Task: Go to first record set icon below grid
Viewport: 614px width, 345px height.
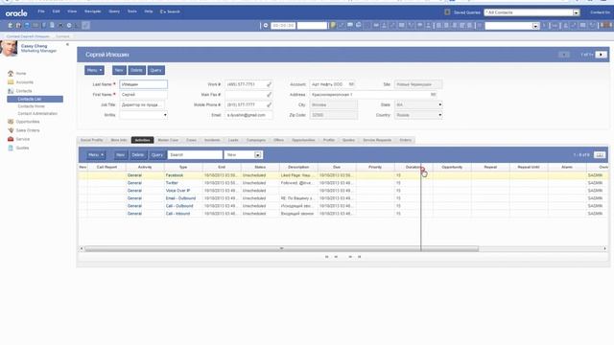Action: click(x=326, y=257)
